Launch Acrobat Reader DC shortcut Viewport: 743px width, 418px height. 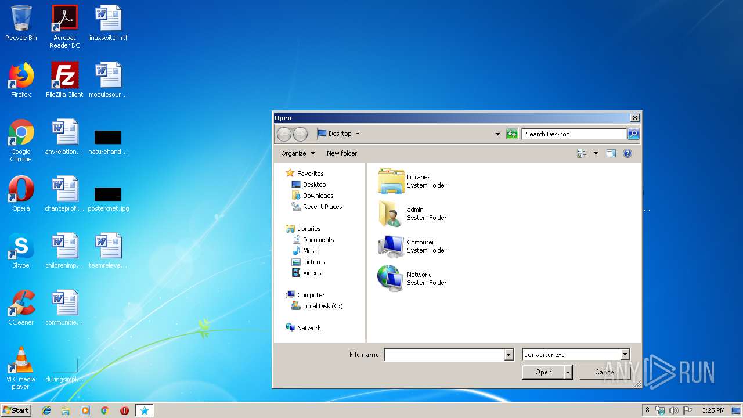click(64, 27)
